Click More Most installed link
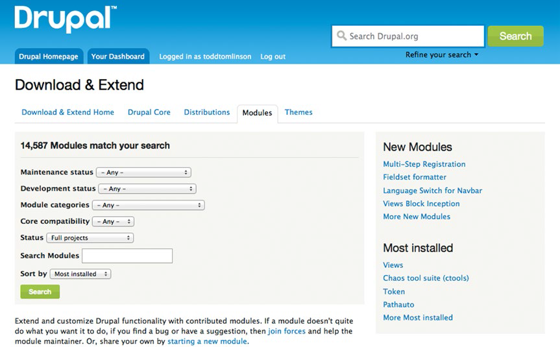 (418, 317)
